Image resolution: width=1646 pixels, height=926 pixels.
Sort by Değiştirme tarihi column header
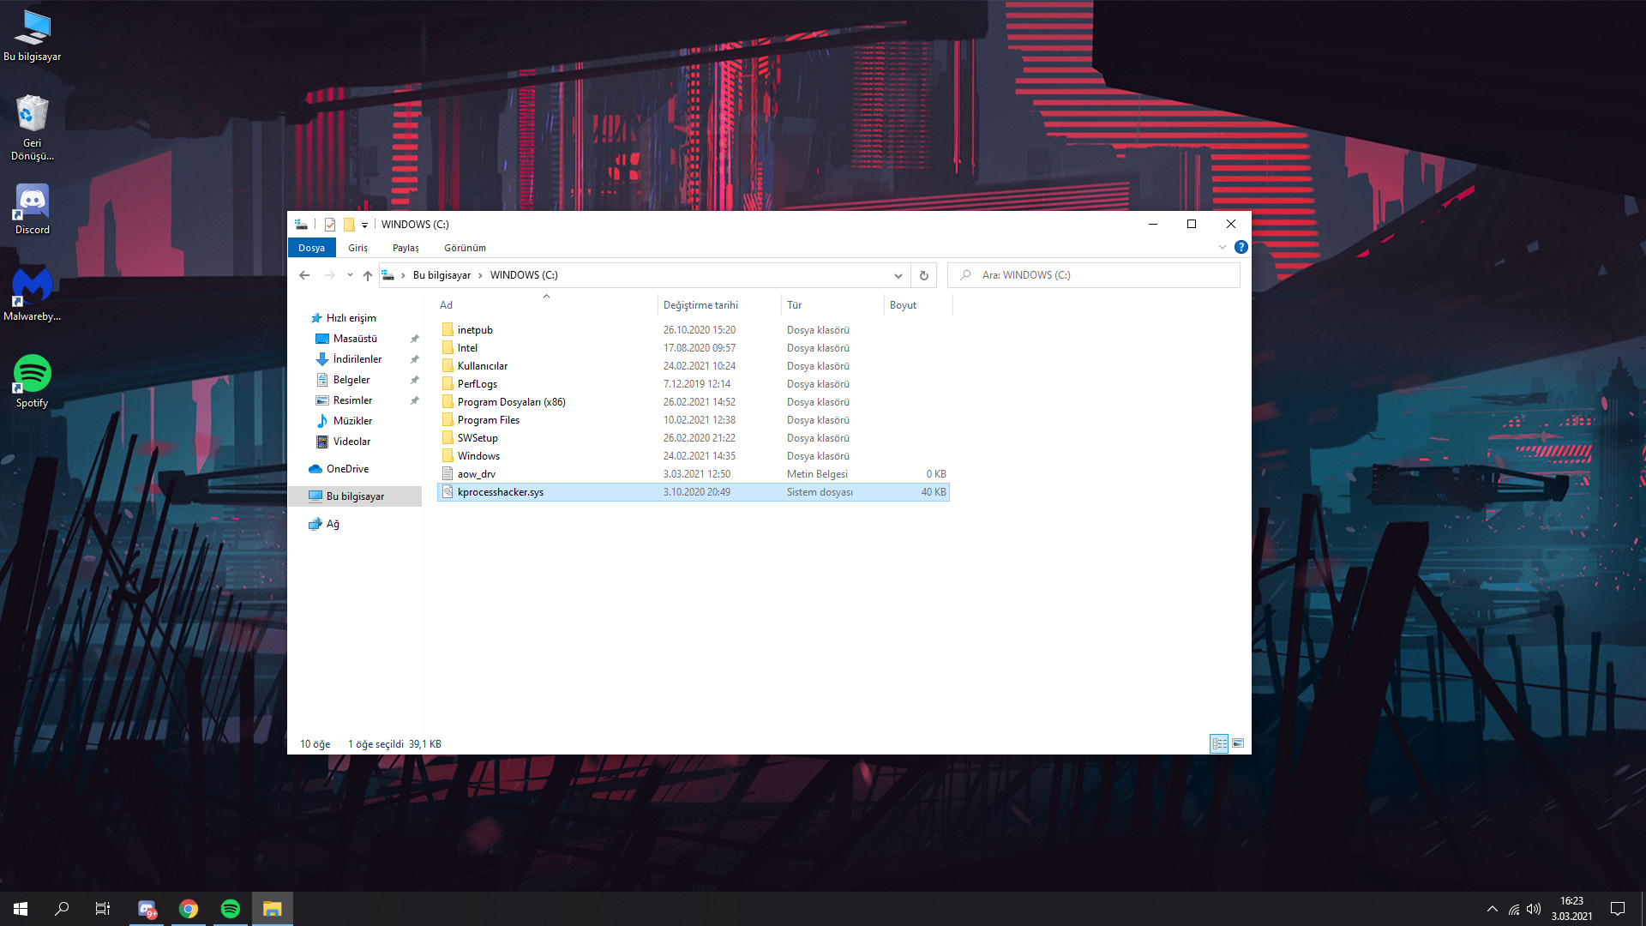pos(700,305)
